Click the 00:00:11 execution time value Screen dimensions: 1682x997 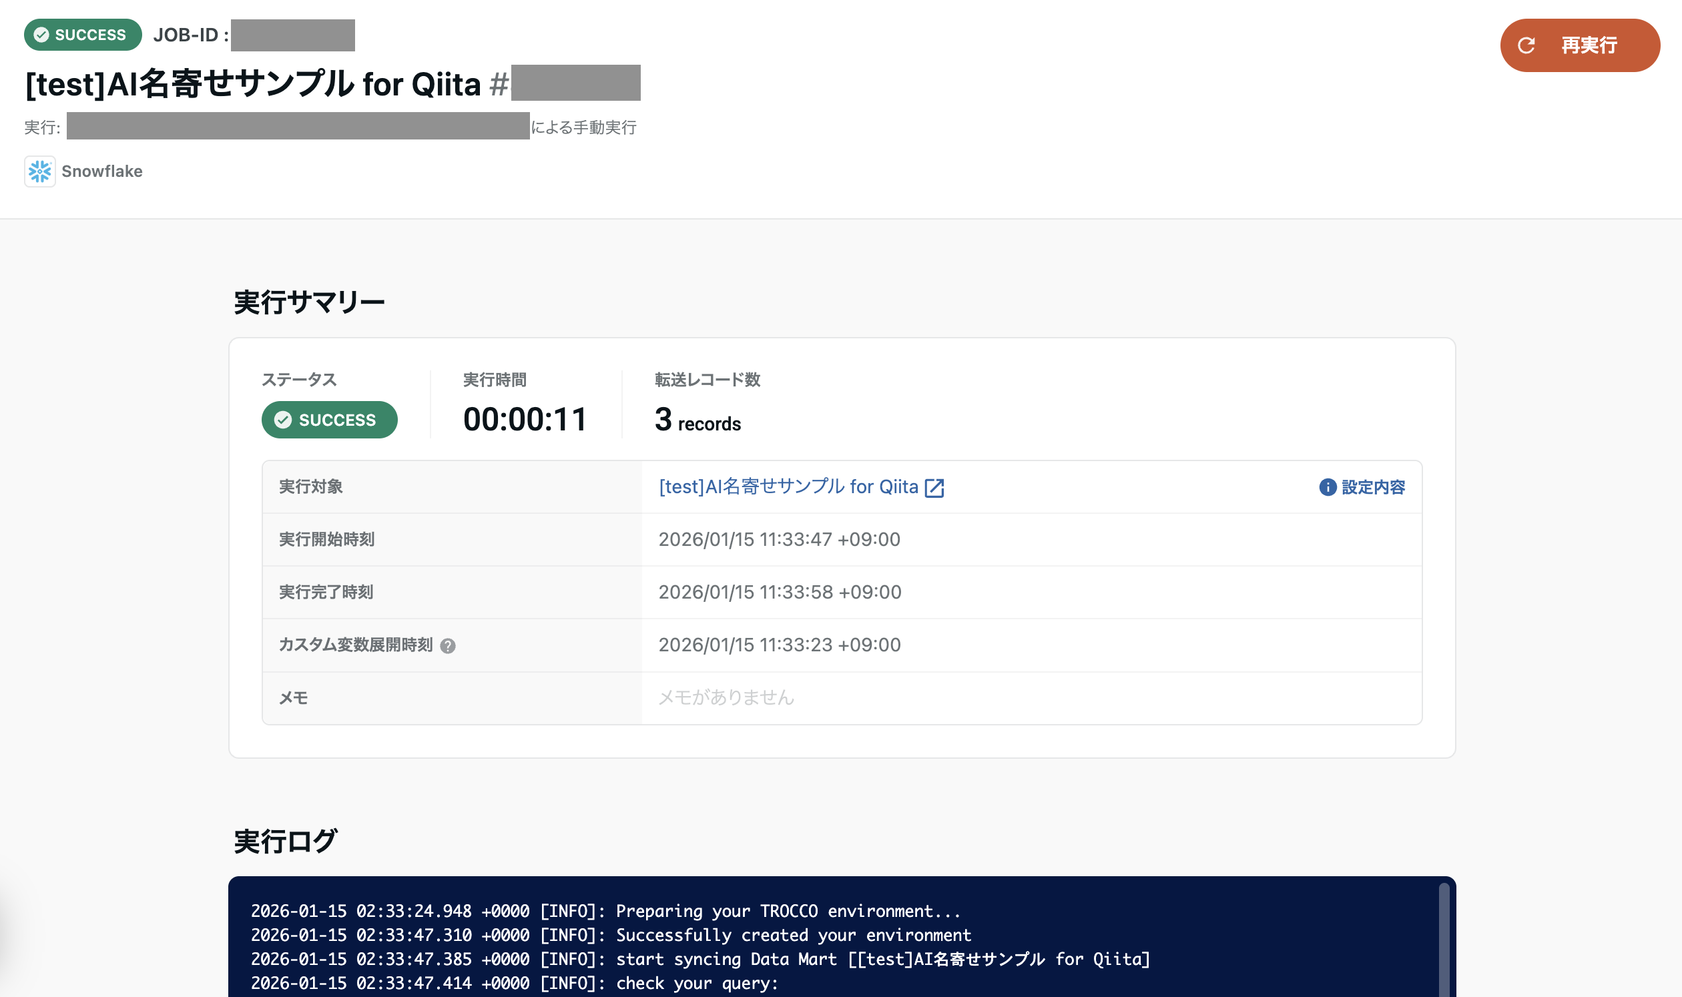coord(525,420)
